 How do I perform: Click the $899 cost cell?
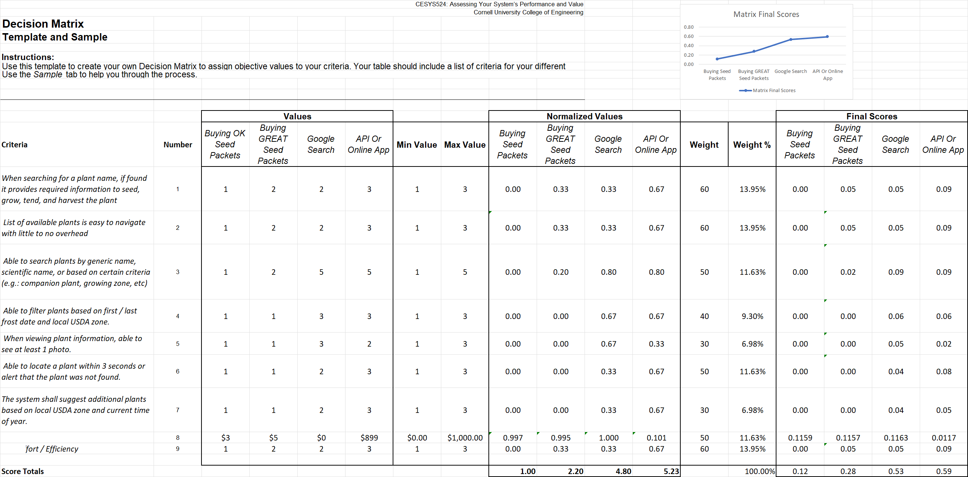tap(369, 438)
